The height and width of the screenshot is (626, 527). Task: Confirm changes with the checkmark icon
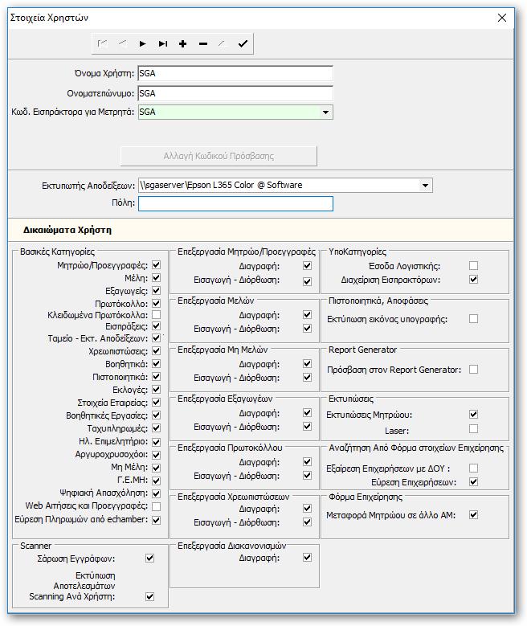click(243, 44)
